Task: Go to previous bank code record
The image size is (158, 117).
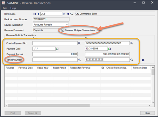Action: click(38, 14)
